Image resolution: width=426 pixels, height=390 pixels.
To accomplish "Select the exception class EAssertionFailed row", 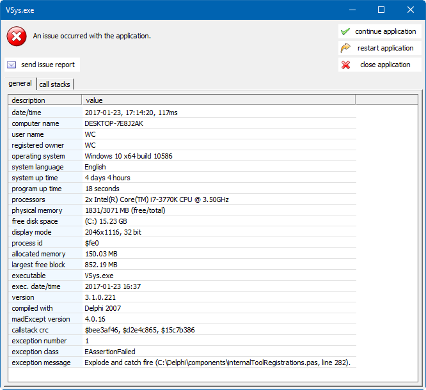I will [x=182, y=352].
